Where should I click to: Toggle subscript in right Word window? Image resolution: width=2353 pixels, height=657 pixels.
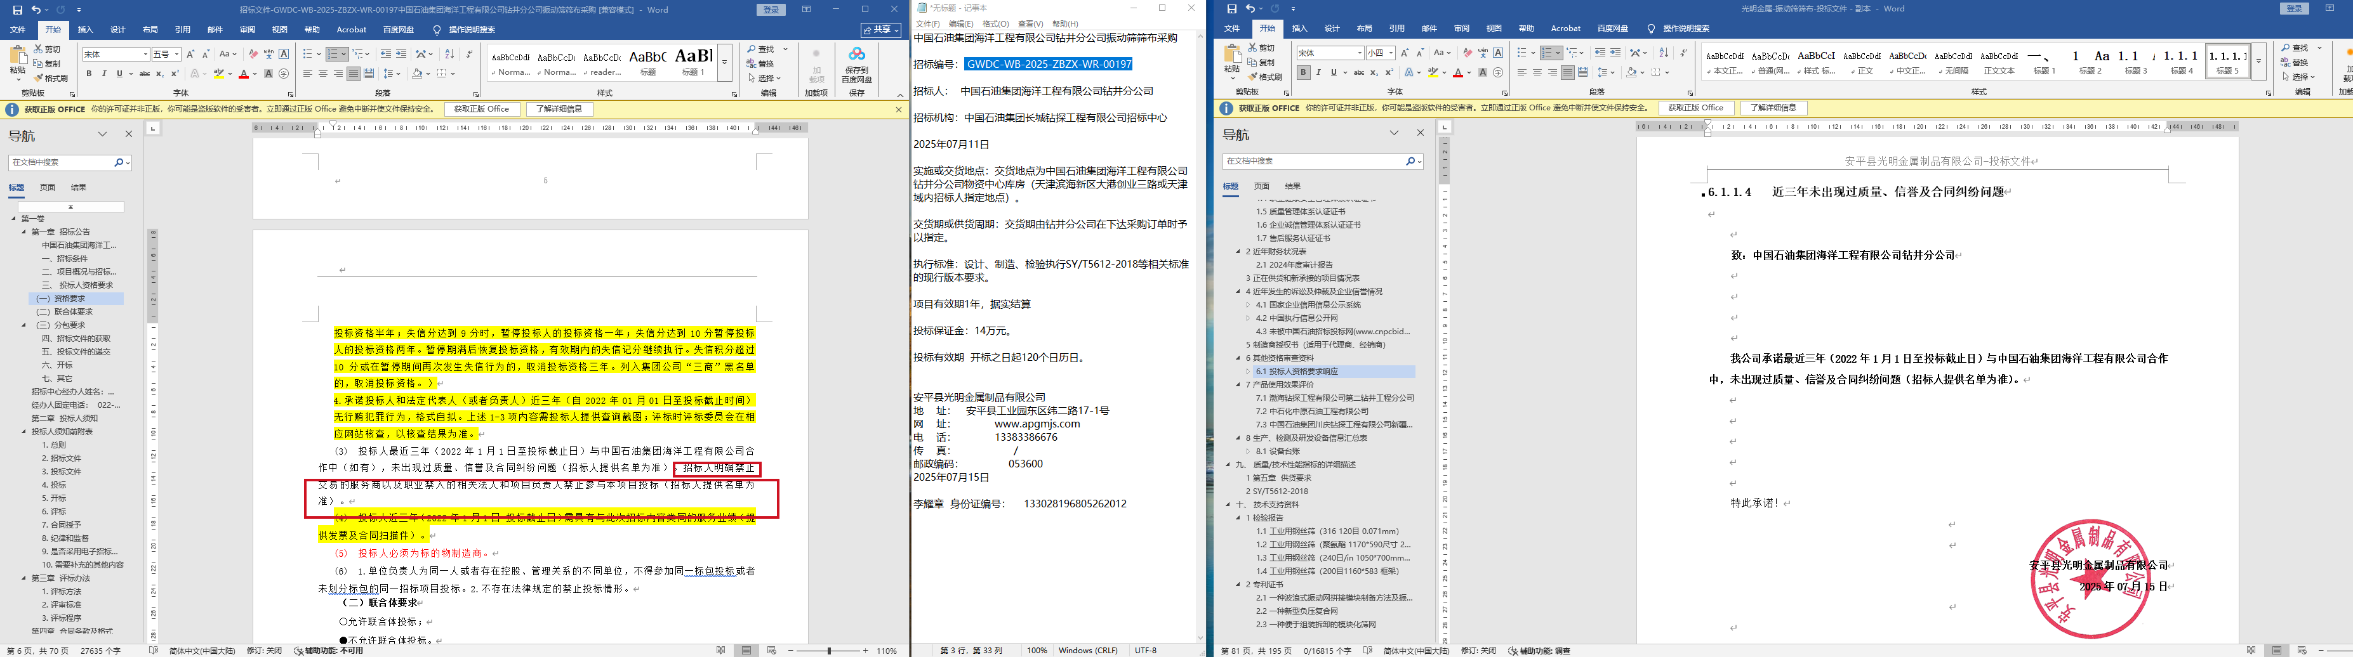[1375, 72]
